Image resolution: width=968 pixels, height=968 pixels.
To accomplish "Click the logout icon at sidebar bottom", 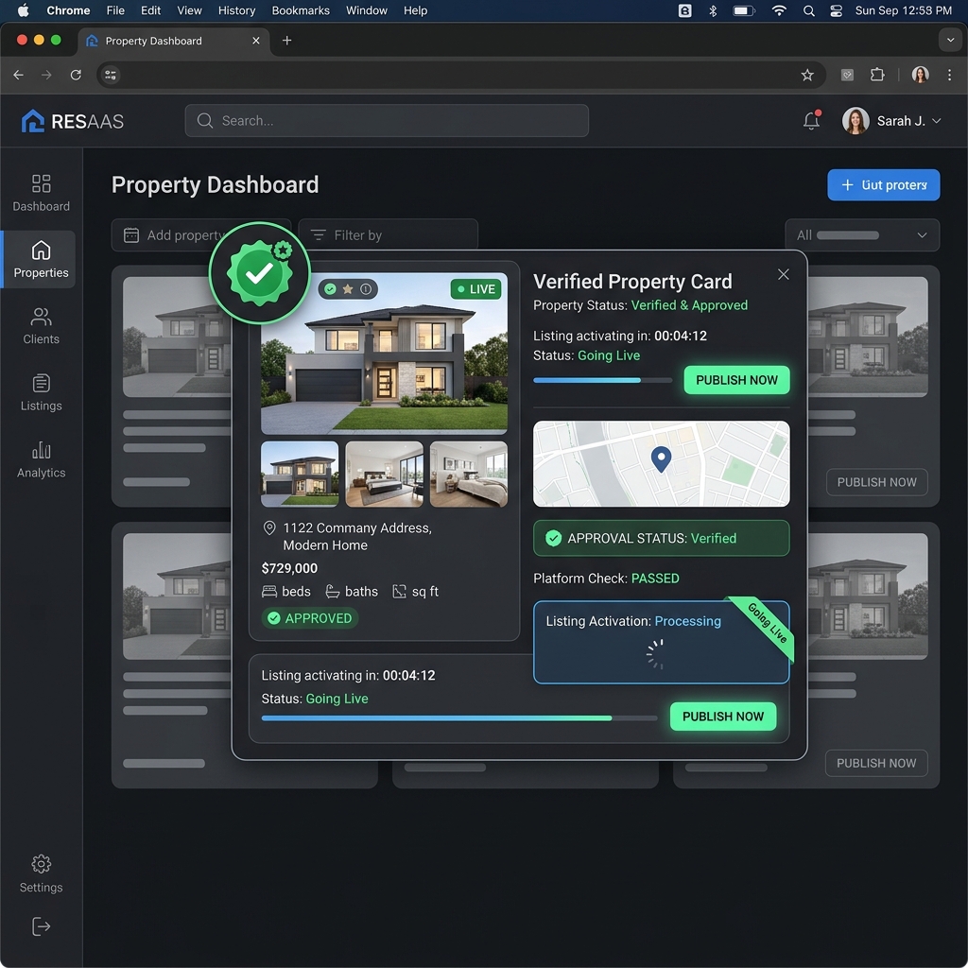I will tap(41, 926).
